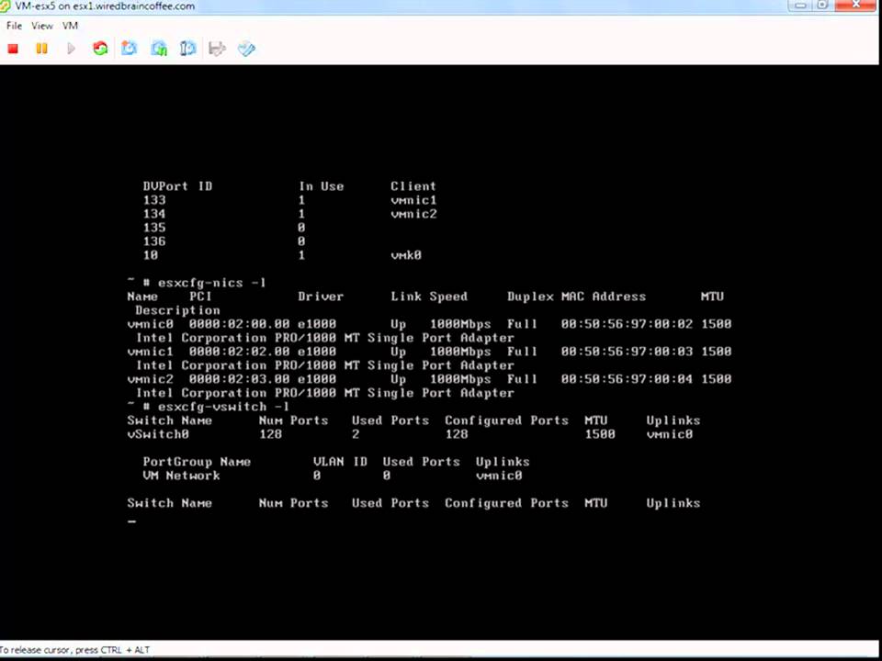The width and height of the screenshot is (882, 661).
Task: Click the red Power Off button
Action: point(13,49)
